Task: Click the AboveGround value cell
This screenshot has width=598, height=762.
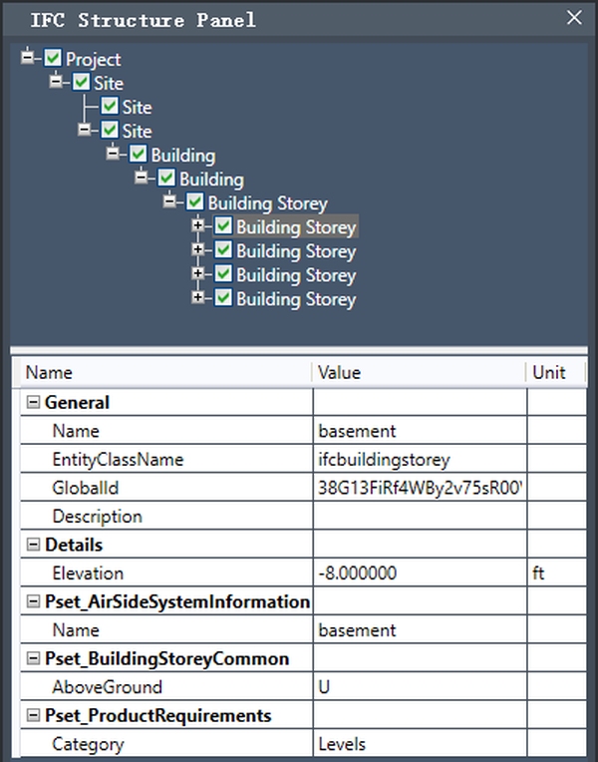Action: 419,687
